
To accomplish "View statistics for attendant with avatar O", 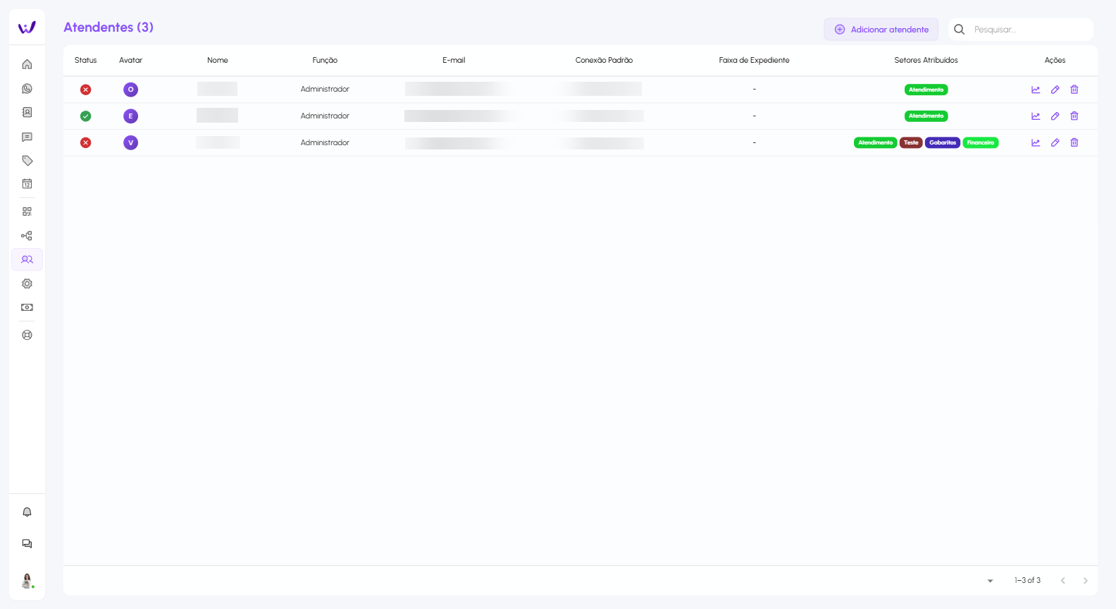I will (x=1036, y=90).
